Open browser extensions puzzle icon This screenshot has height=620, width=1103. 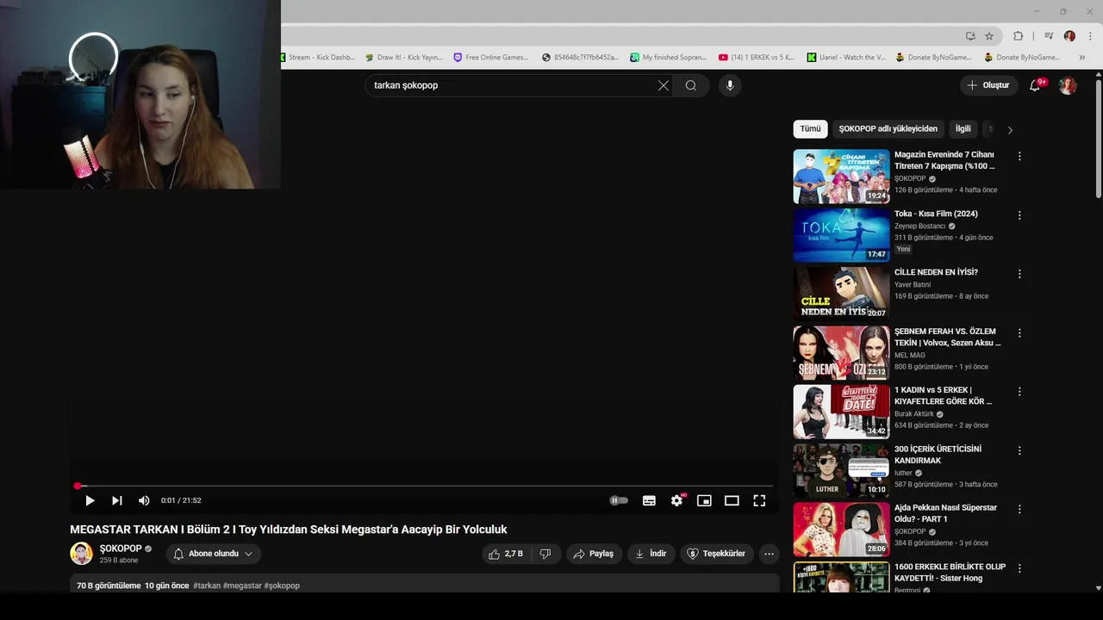click(1018, 36)
